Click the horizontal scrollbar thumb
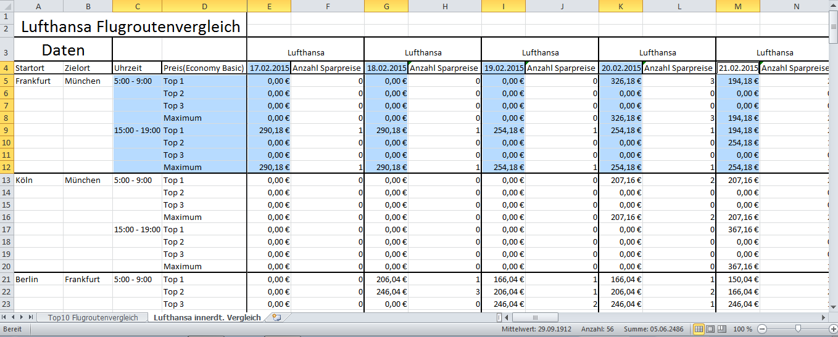This screenshot has width=838, height=337. (x=534, y=317)
